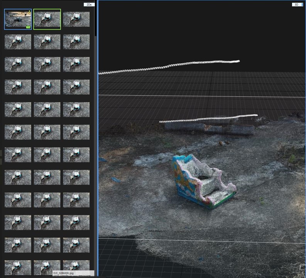Screen dimensions: 306x278
Task: Select first thumbnail in the sixth row
Action: click(x=18, y=132)
